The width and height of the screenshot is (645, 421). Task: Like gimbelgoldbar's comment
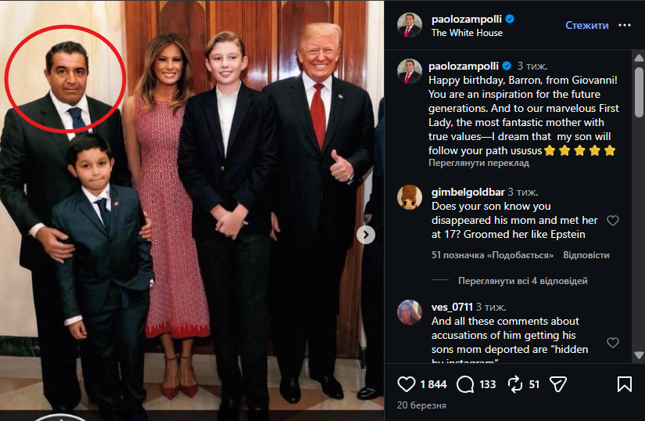point(613,221)
